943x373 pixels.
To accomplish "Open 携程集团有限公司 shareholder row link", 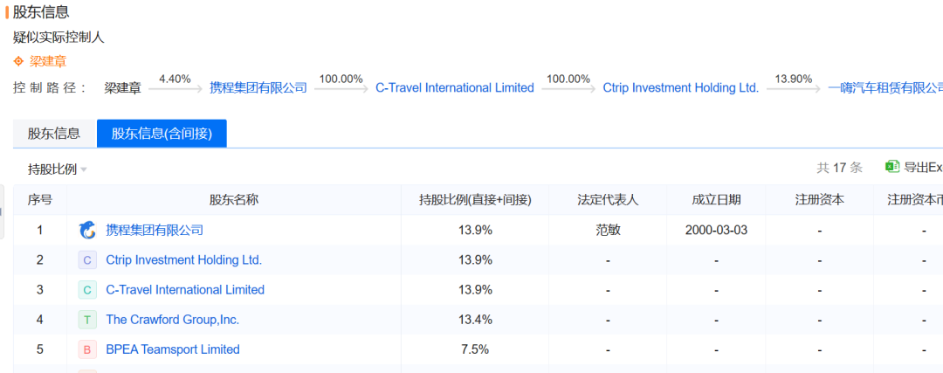I will (x=155, y=230).
